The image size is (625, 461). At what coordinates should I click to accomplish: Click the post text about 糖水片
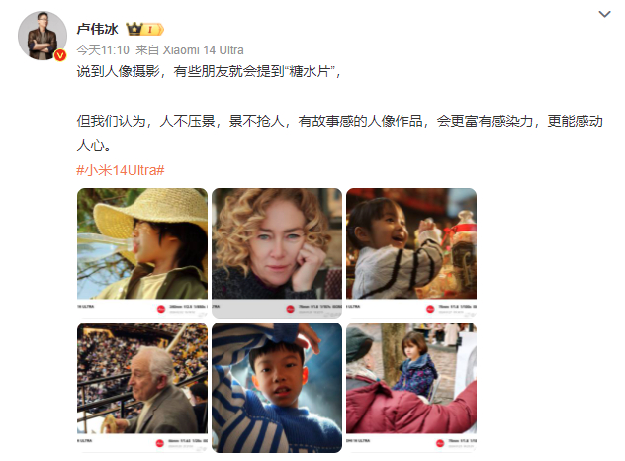[209, 72]
